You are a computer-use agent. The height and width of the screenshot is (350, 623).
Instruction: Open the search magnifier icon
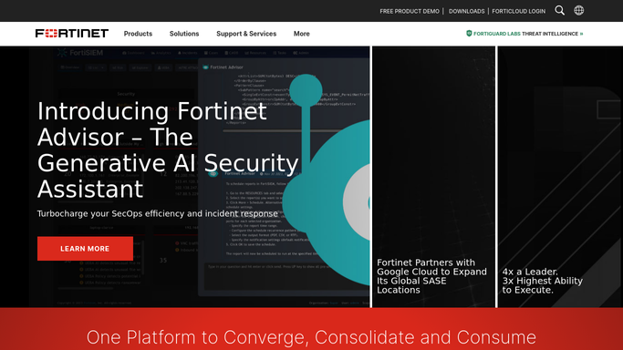(x=559, y=11)
